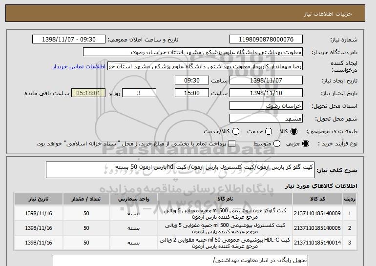
Task: Toggle the اسناد خزانه اسلامی payment checkbox
Action: point(232,143)
